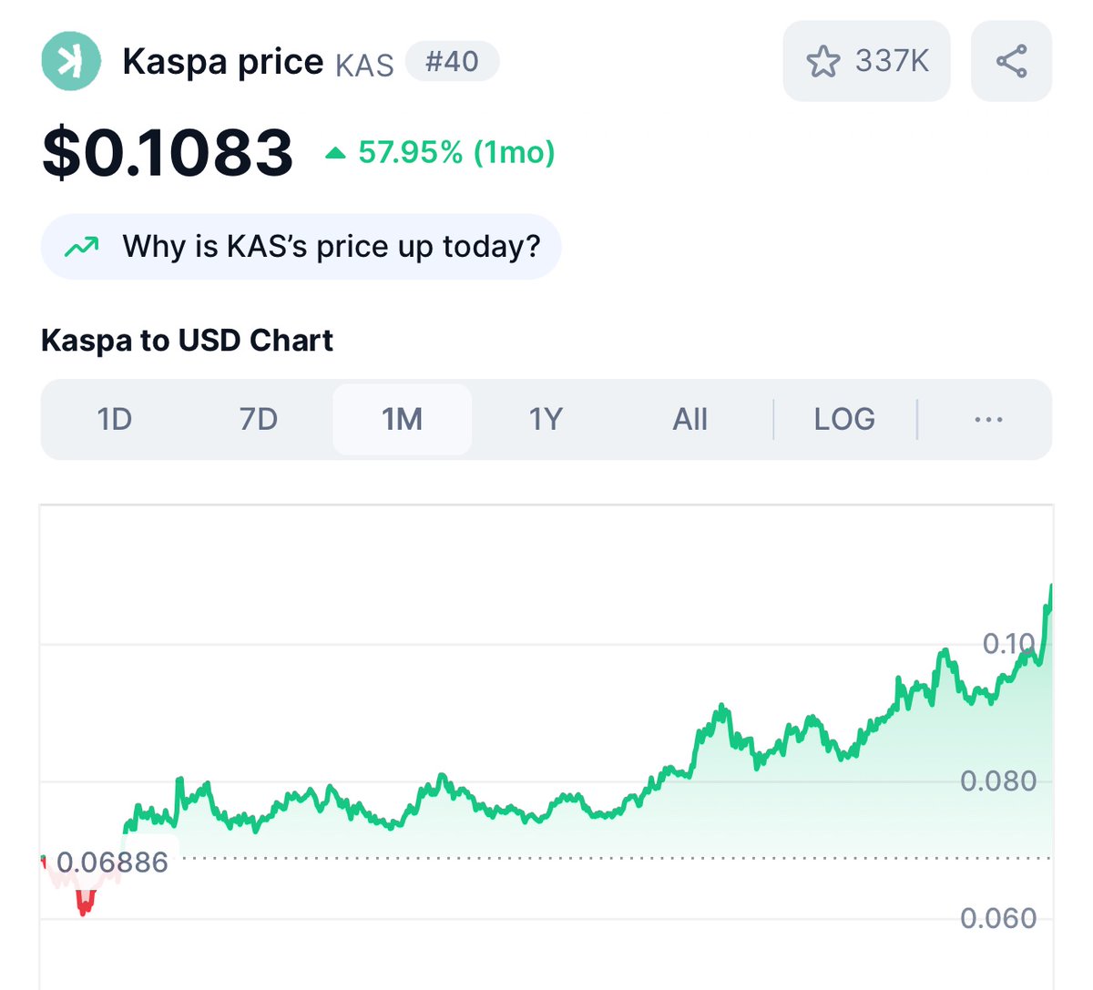Select the 1M chart range
Screen dimensions: 1093x990
tap(402, 419)
